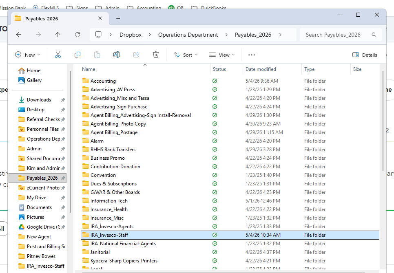394x273 pixels.
Task: Sort by the Size column header
Action: pyautogui.click(x=365, y=69)
